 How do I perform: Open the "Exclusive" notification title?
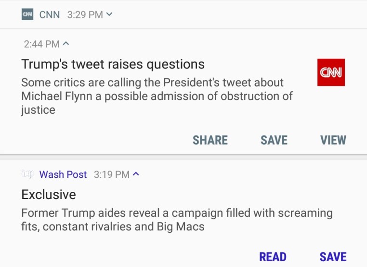(x=49, y=195)
